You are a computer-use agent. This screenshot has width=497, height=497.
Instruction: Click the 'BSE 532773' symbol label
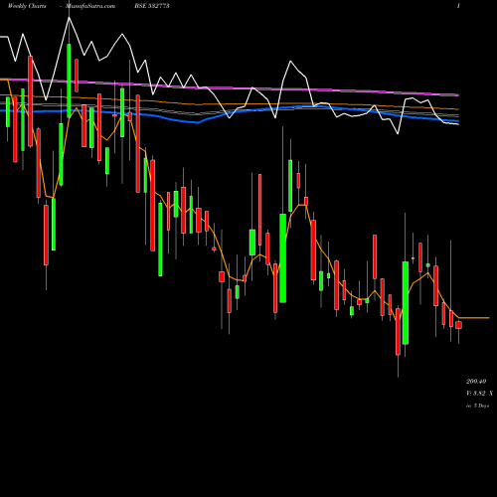click(152, 6)
